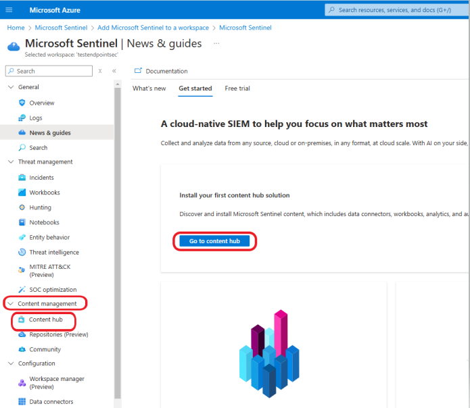The width and height of the screenshot is (470, 408).
Task: Collapse the sidebar with double chevron
Action: 114,71
